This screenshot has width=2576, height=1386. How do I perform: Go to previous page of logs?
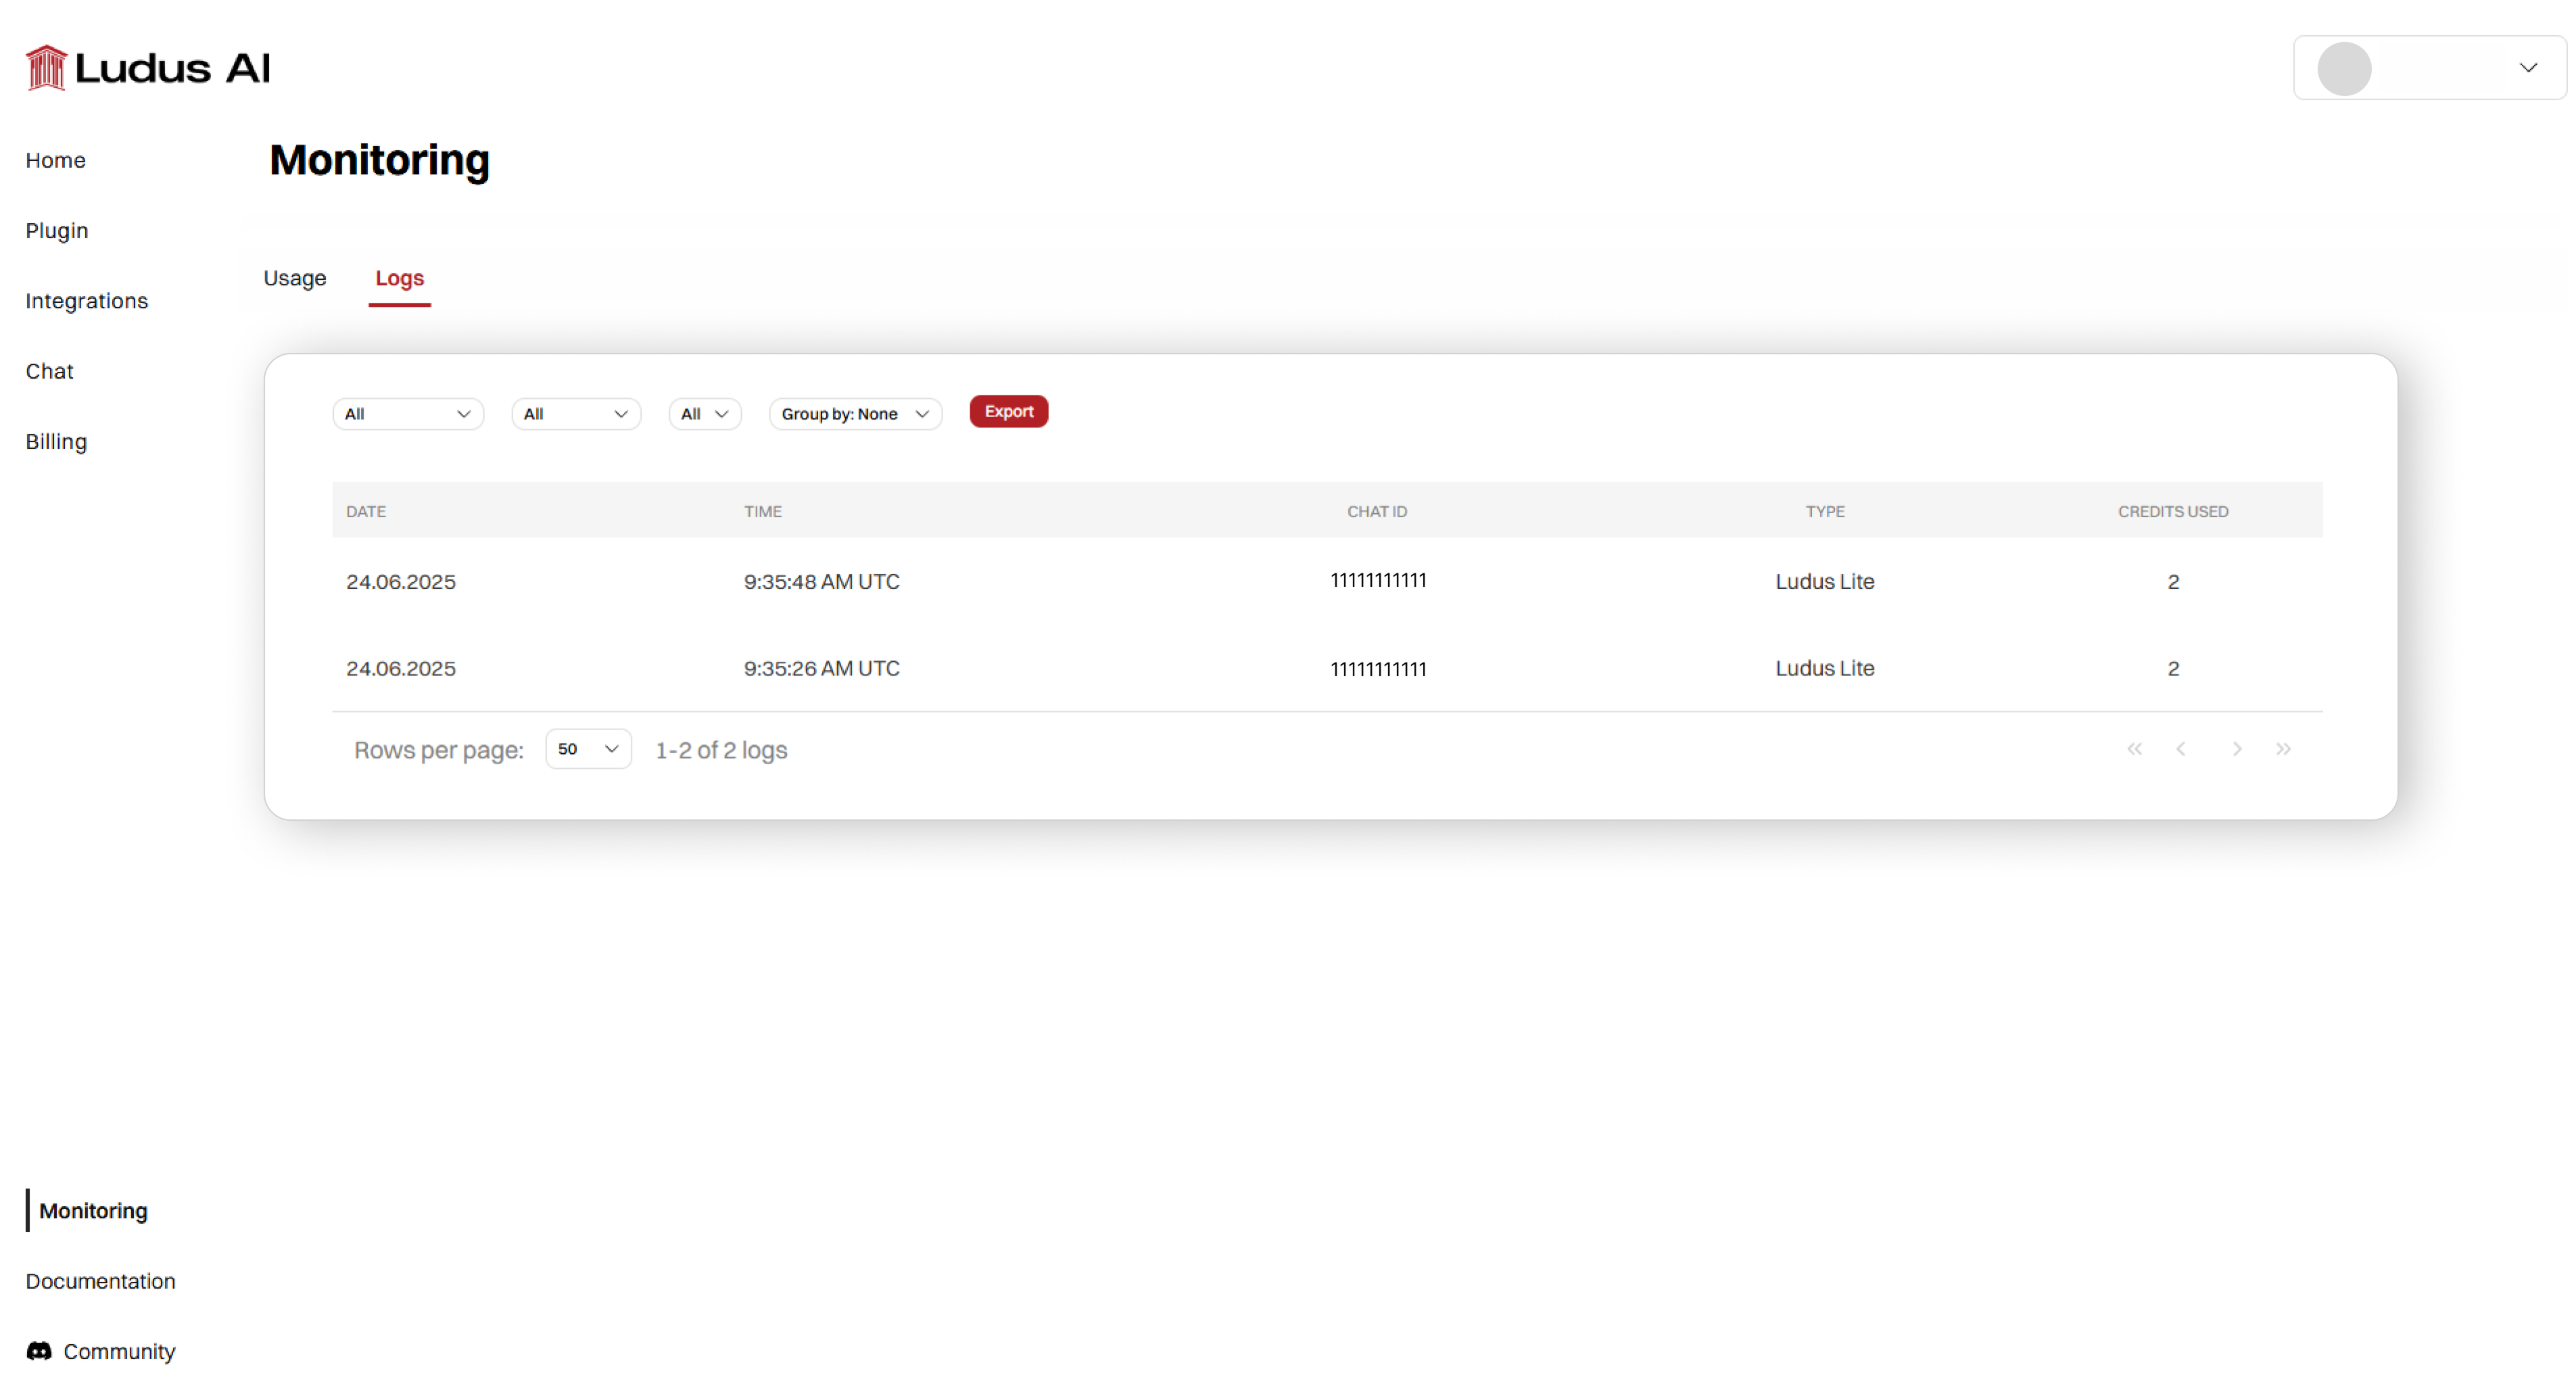coord(2181,749)
